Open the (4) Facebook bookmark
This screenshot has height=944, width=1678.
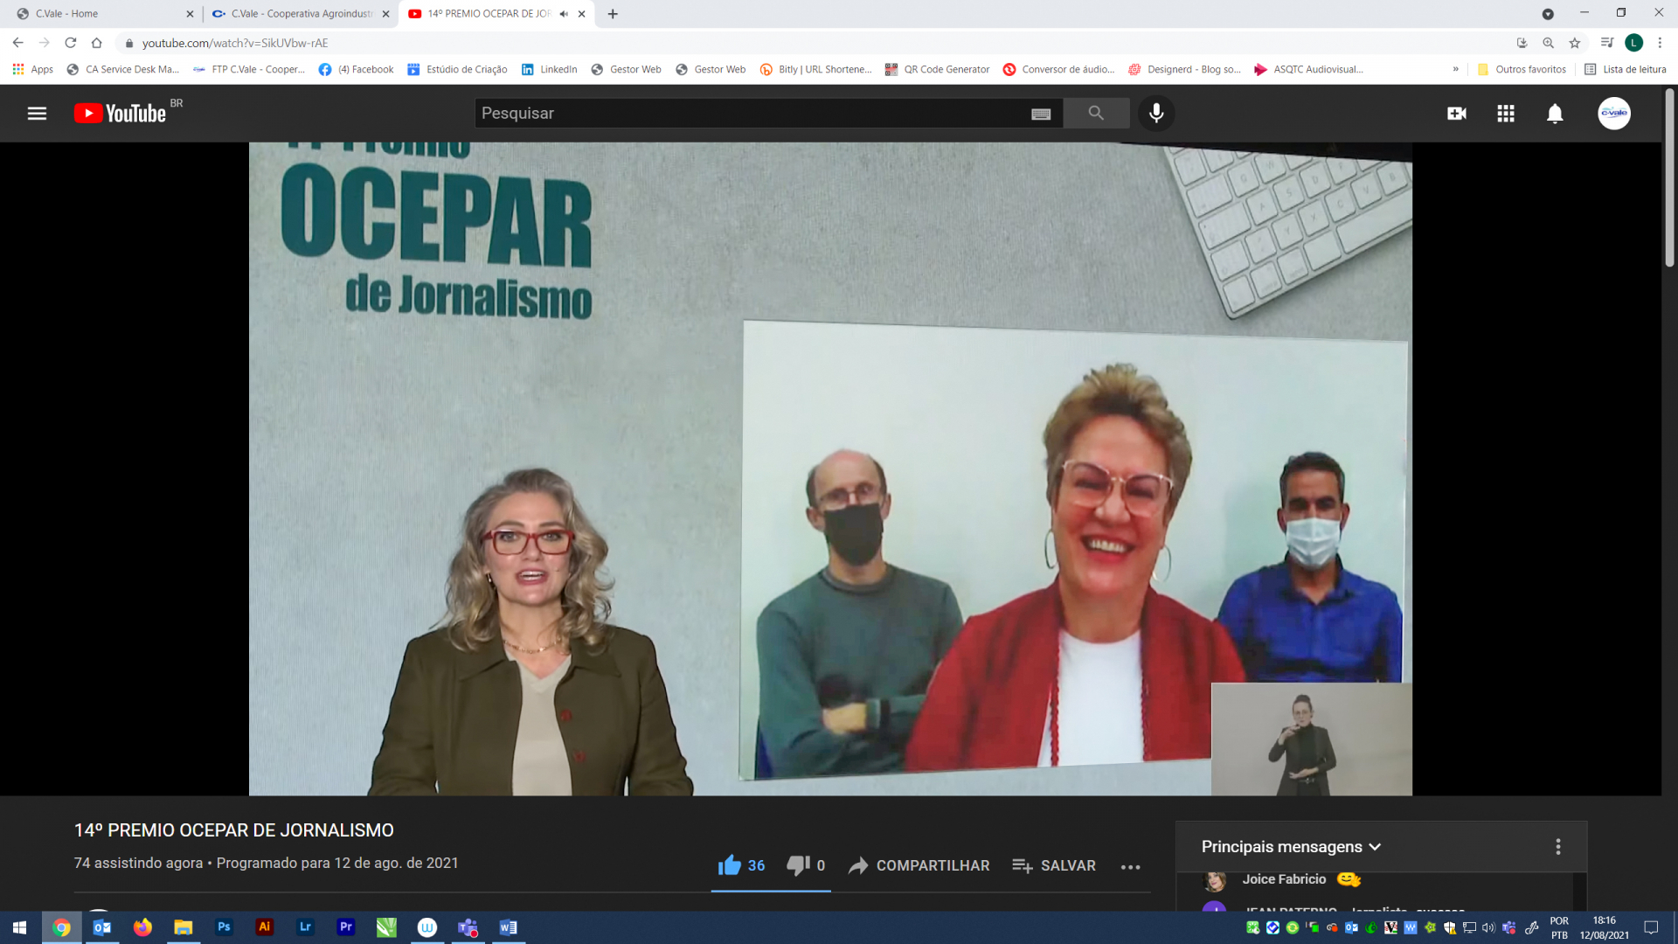(x=357, y=69)
